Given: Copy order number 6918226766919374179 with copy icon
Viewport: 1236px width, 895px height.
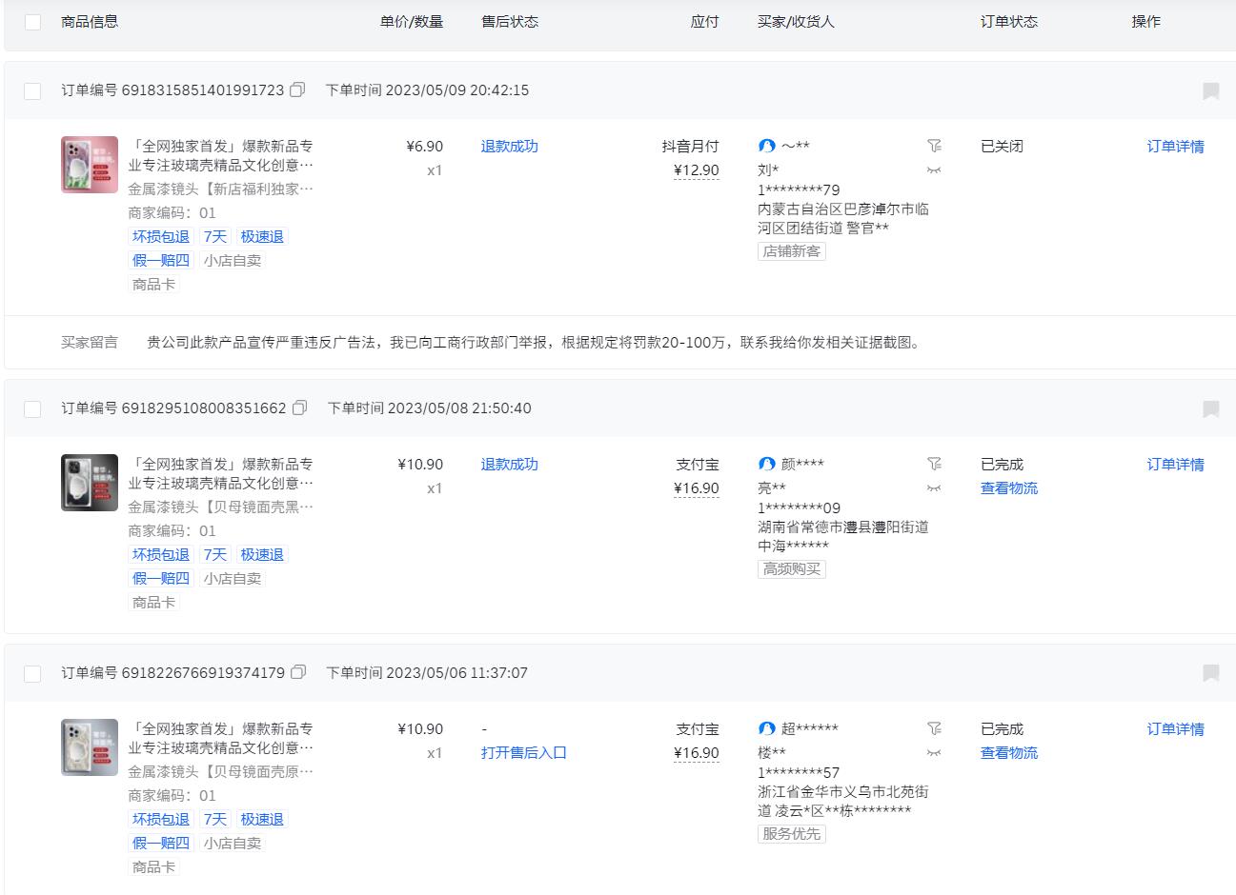Looking at the screenshot, I should tap(299, 671).
